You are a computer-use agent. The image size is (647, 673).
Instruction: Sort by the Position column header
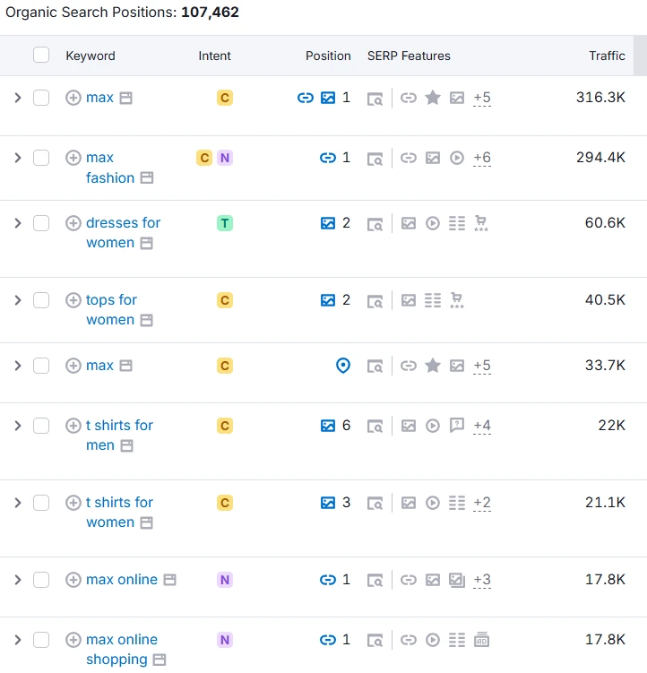tap(328, 56)
